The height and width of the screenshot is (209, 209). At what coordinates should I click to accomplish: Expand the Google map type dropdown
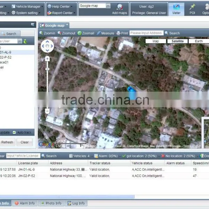click(x=108, y=6)
